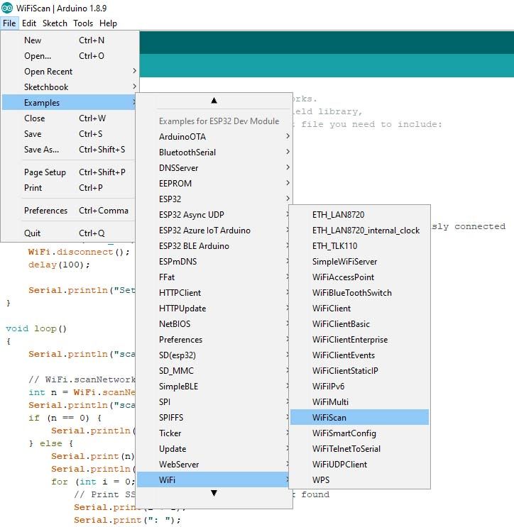Expand the SD_MMC examples submenu
This screenshot has height=527, width=514.
click(x=213, y=371)
